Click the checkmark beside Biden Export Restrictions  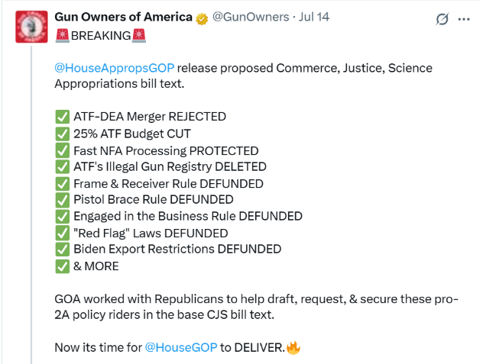[63, 250]
